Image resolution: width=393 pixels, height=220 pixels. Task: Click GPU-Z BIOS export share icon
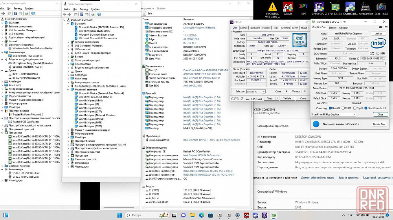tap(372, 54)
